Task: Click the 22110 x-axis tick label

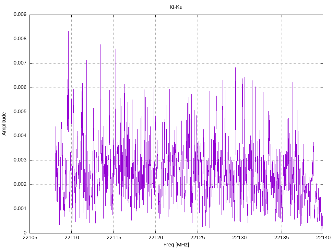Action: click(72, 238)
